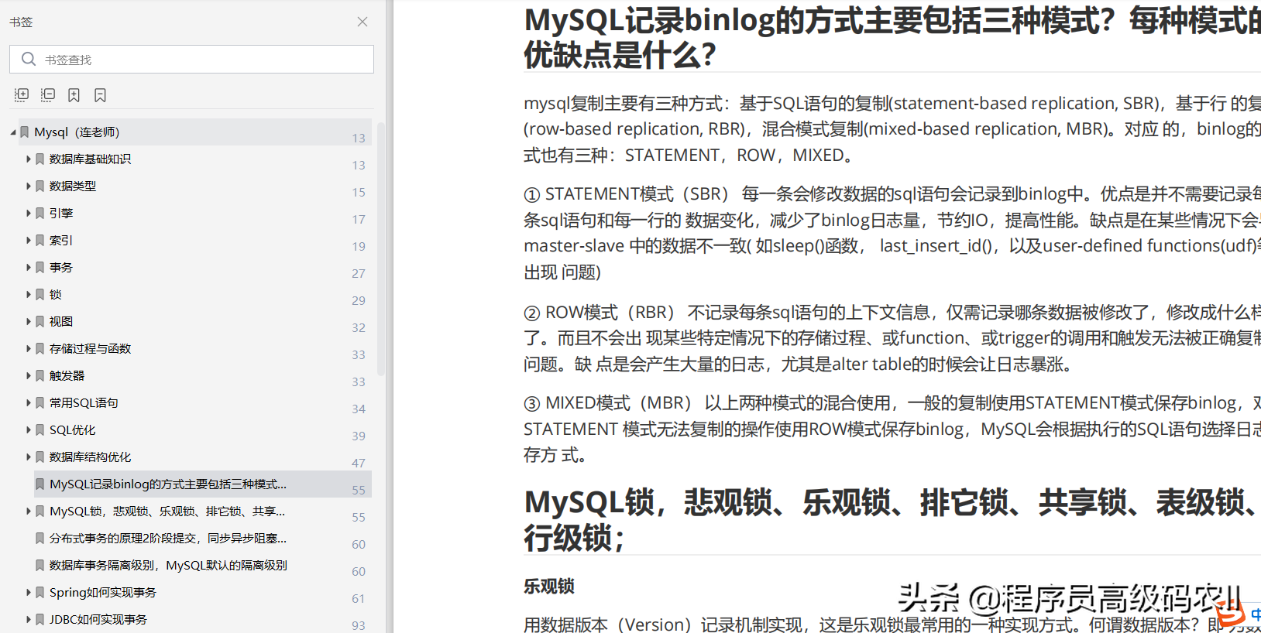The width and height of the screenshot is (1261, 633).
Task: Expand all bookmarks icon
Action: point(22,95)
